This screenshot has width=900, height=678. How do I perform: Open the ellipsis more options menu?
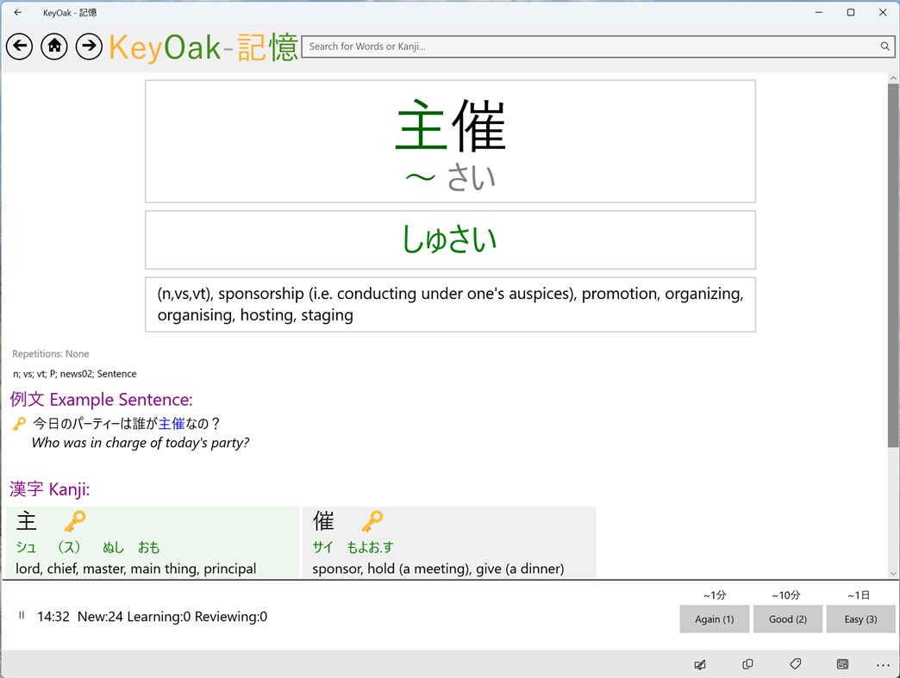884,664
